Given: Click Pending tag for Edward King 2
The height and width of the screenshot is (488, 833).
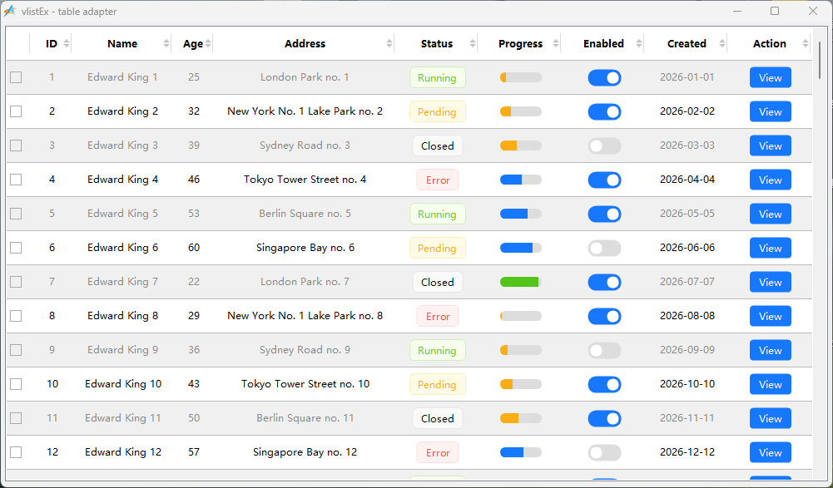Looking at the screenshot, I should [437, 111].
